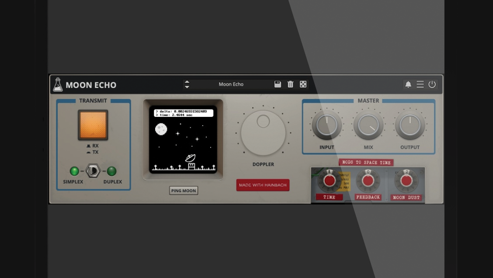The image size is (493, 278).
Task: Open the Moon Echo preset name dropdown
Action: tap(231, 84)
